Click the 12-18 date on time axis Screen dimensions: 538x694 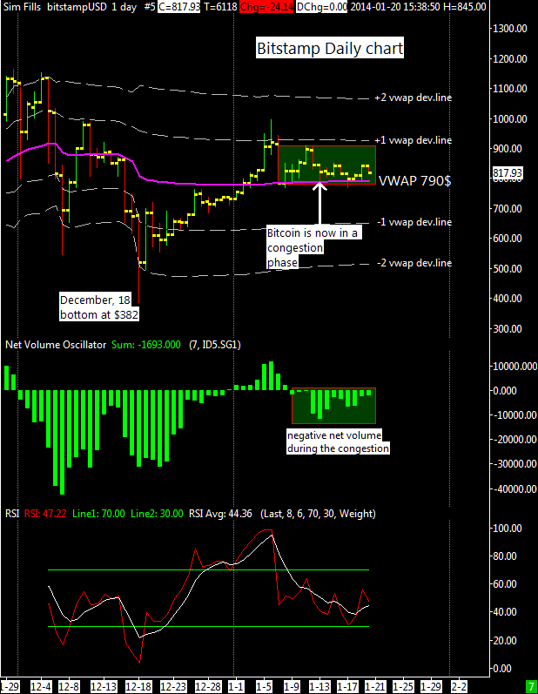[x=138, y=686]
